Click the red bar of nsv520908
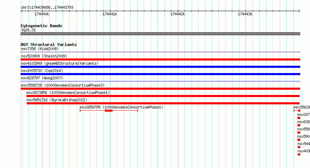Viewport: 310px width, 168px height. pos(160,59)
